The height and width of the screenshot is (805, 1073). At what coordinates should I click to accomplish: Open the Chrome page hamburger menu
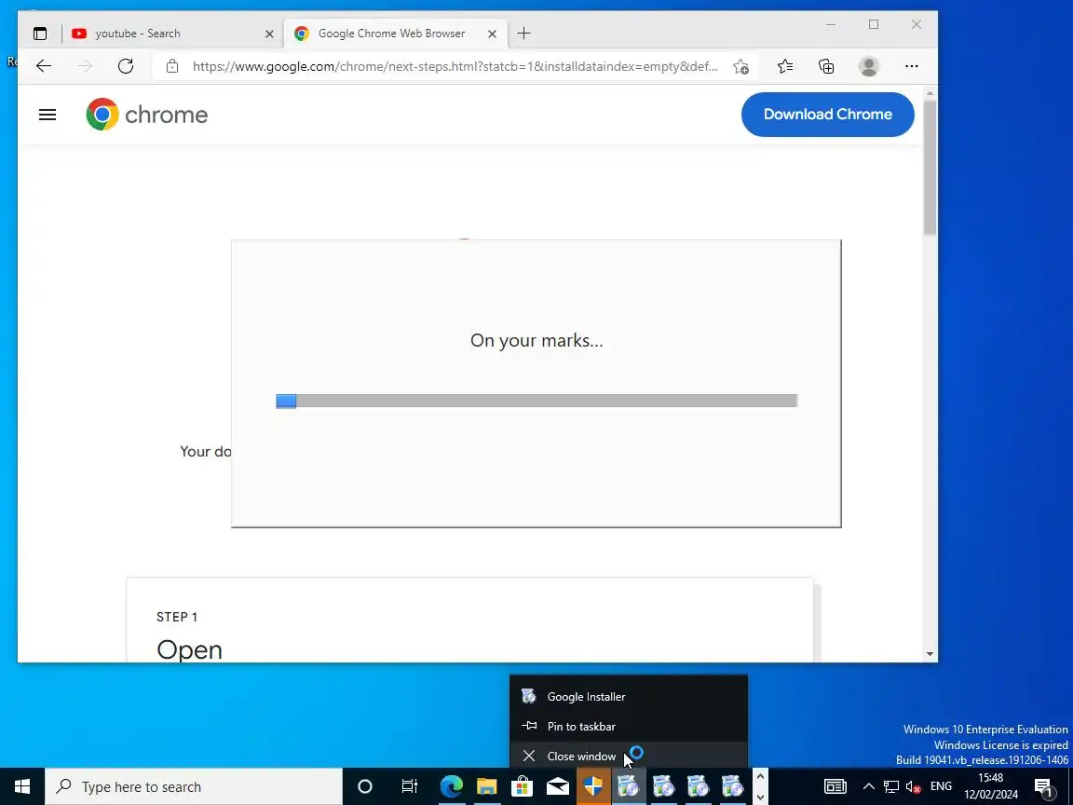(48, 115)
